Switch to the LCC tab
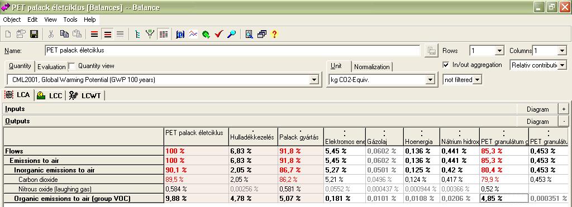This screenshot has height=207, width=572. point(50,95)
